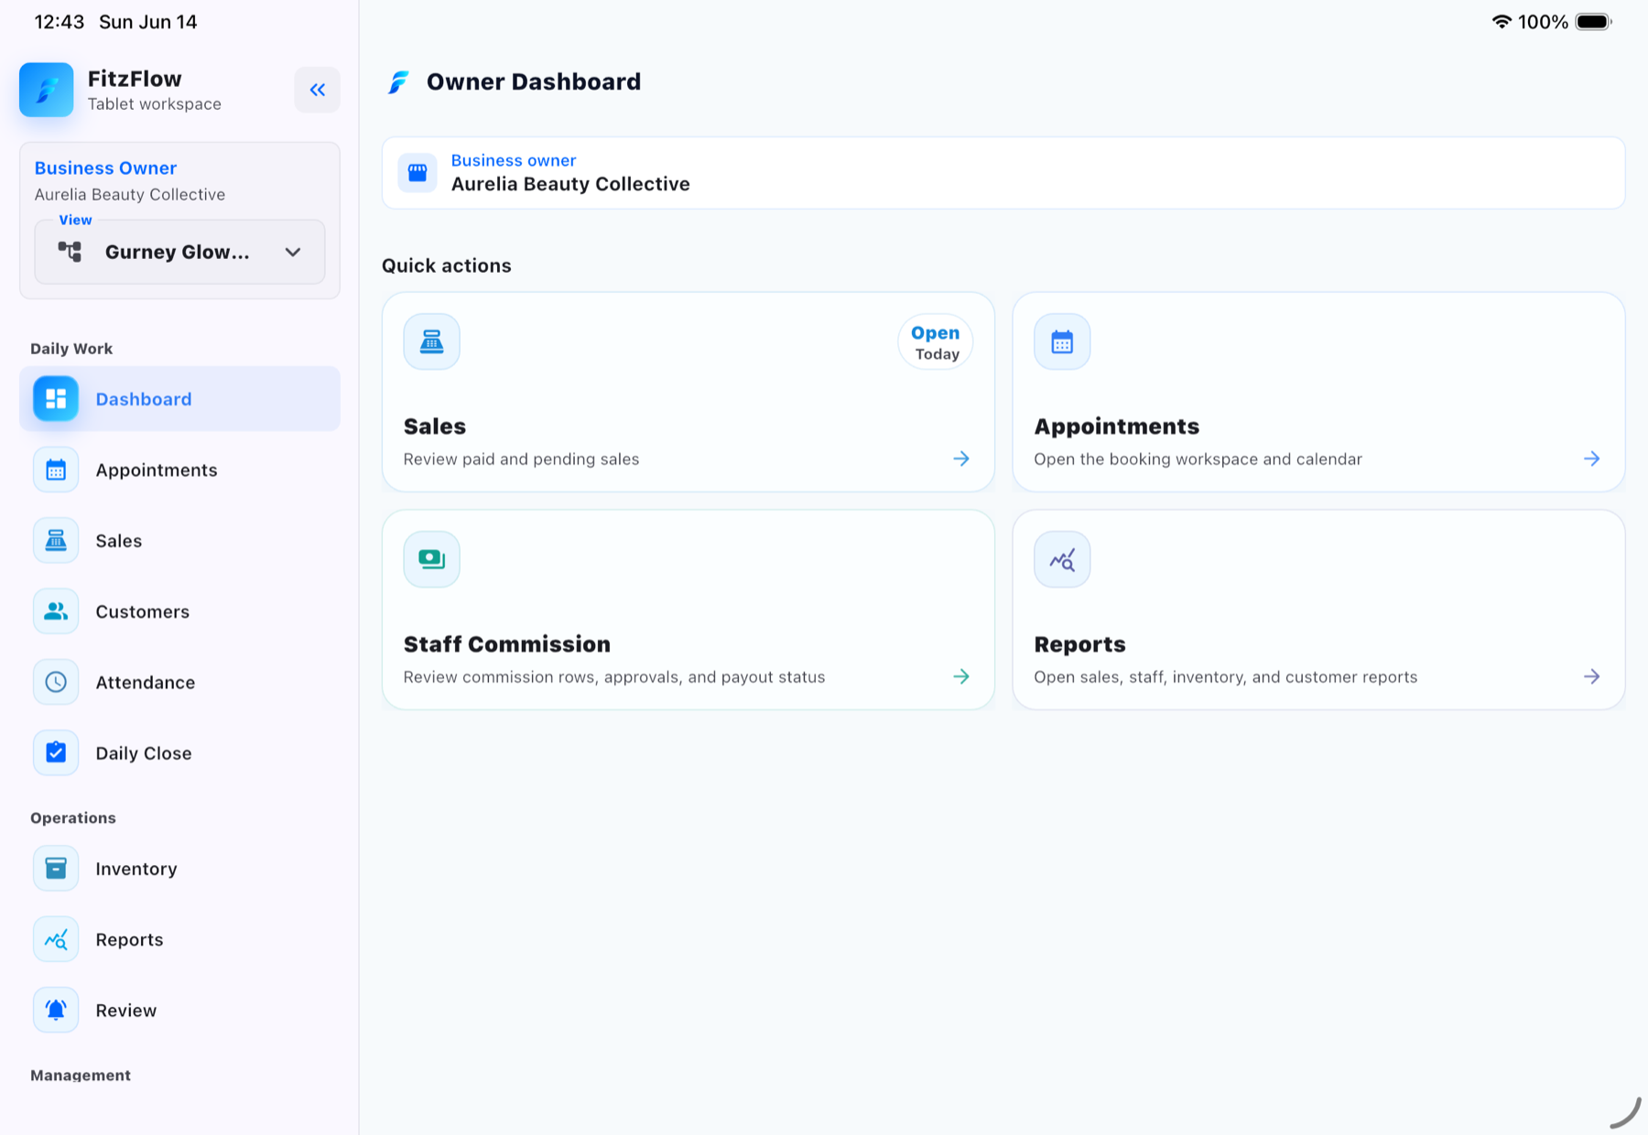Click the Sales card register icon

point(432,342)
